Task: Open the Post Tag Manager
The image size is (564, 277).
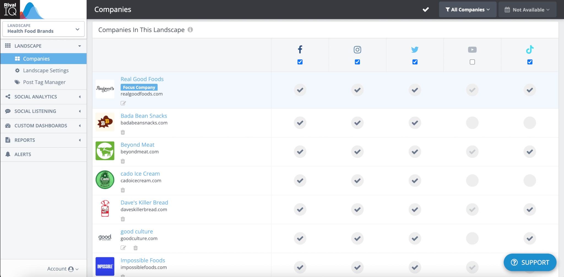Action: tap(44, 82)
